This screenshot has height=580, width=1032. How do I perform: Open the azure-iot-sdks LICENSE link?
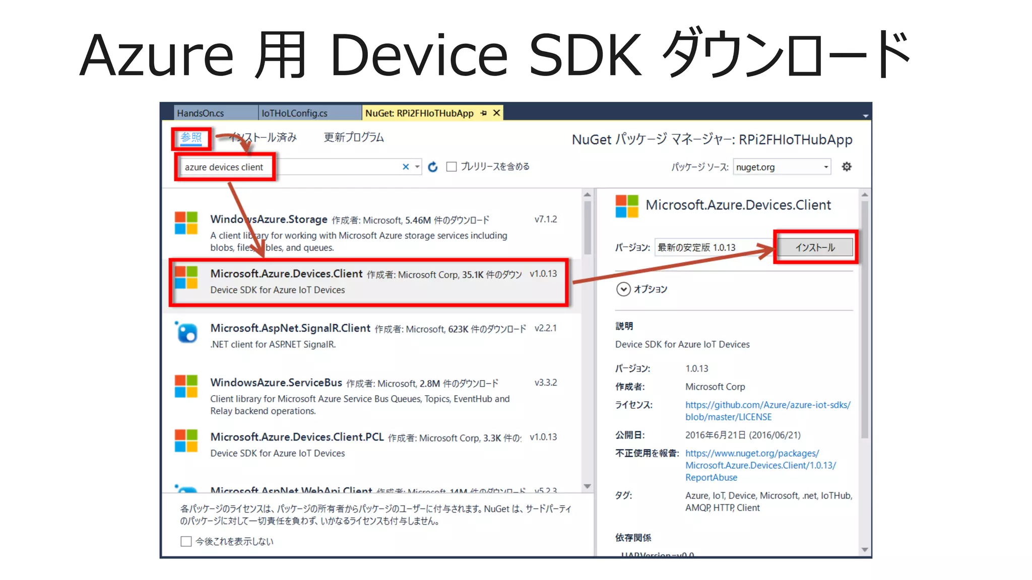767,411
